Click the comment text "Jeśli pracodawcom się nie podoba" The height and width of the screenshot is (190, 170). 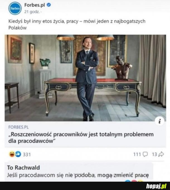click(78, 175)
